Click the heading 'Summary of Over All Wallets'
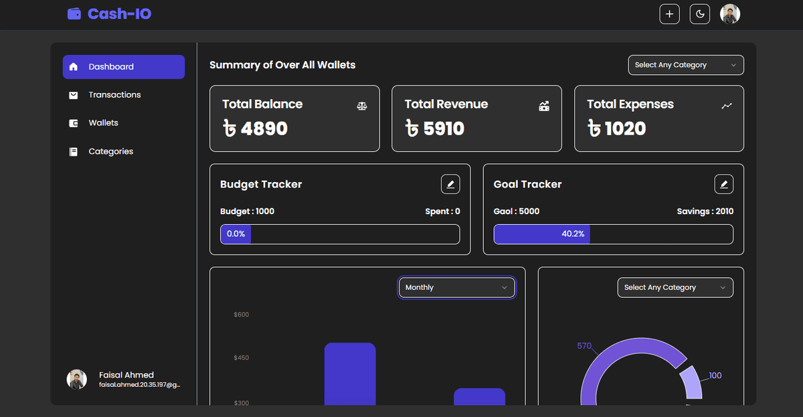The image size is (803, 417). pyautogui.click(x=282, y=65)
